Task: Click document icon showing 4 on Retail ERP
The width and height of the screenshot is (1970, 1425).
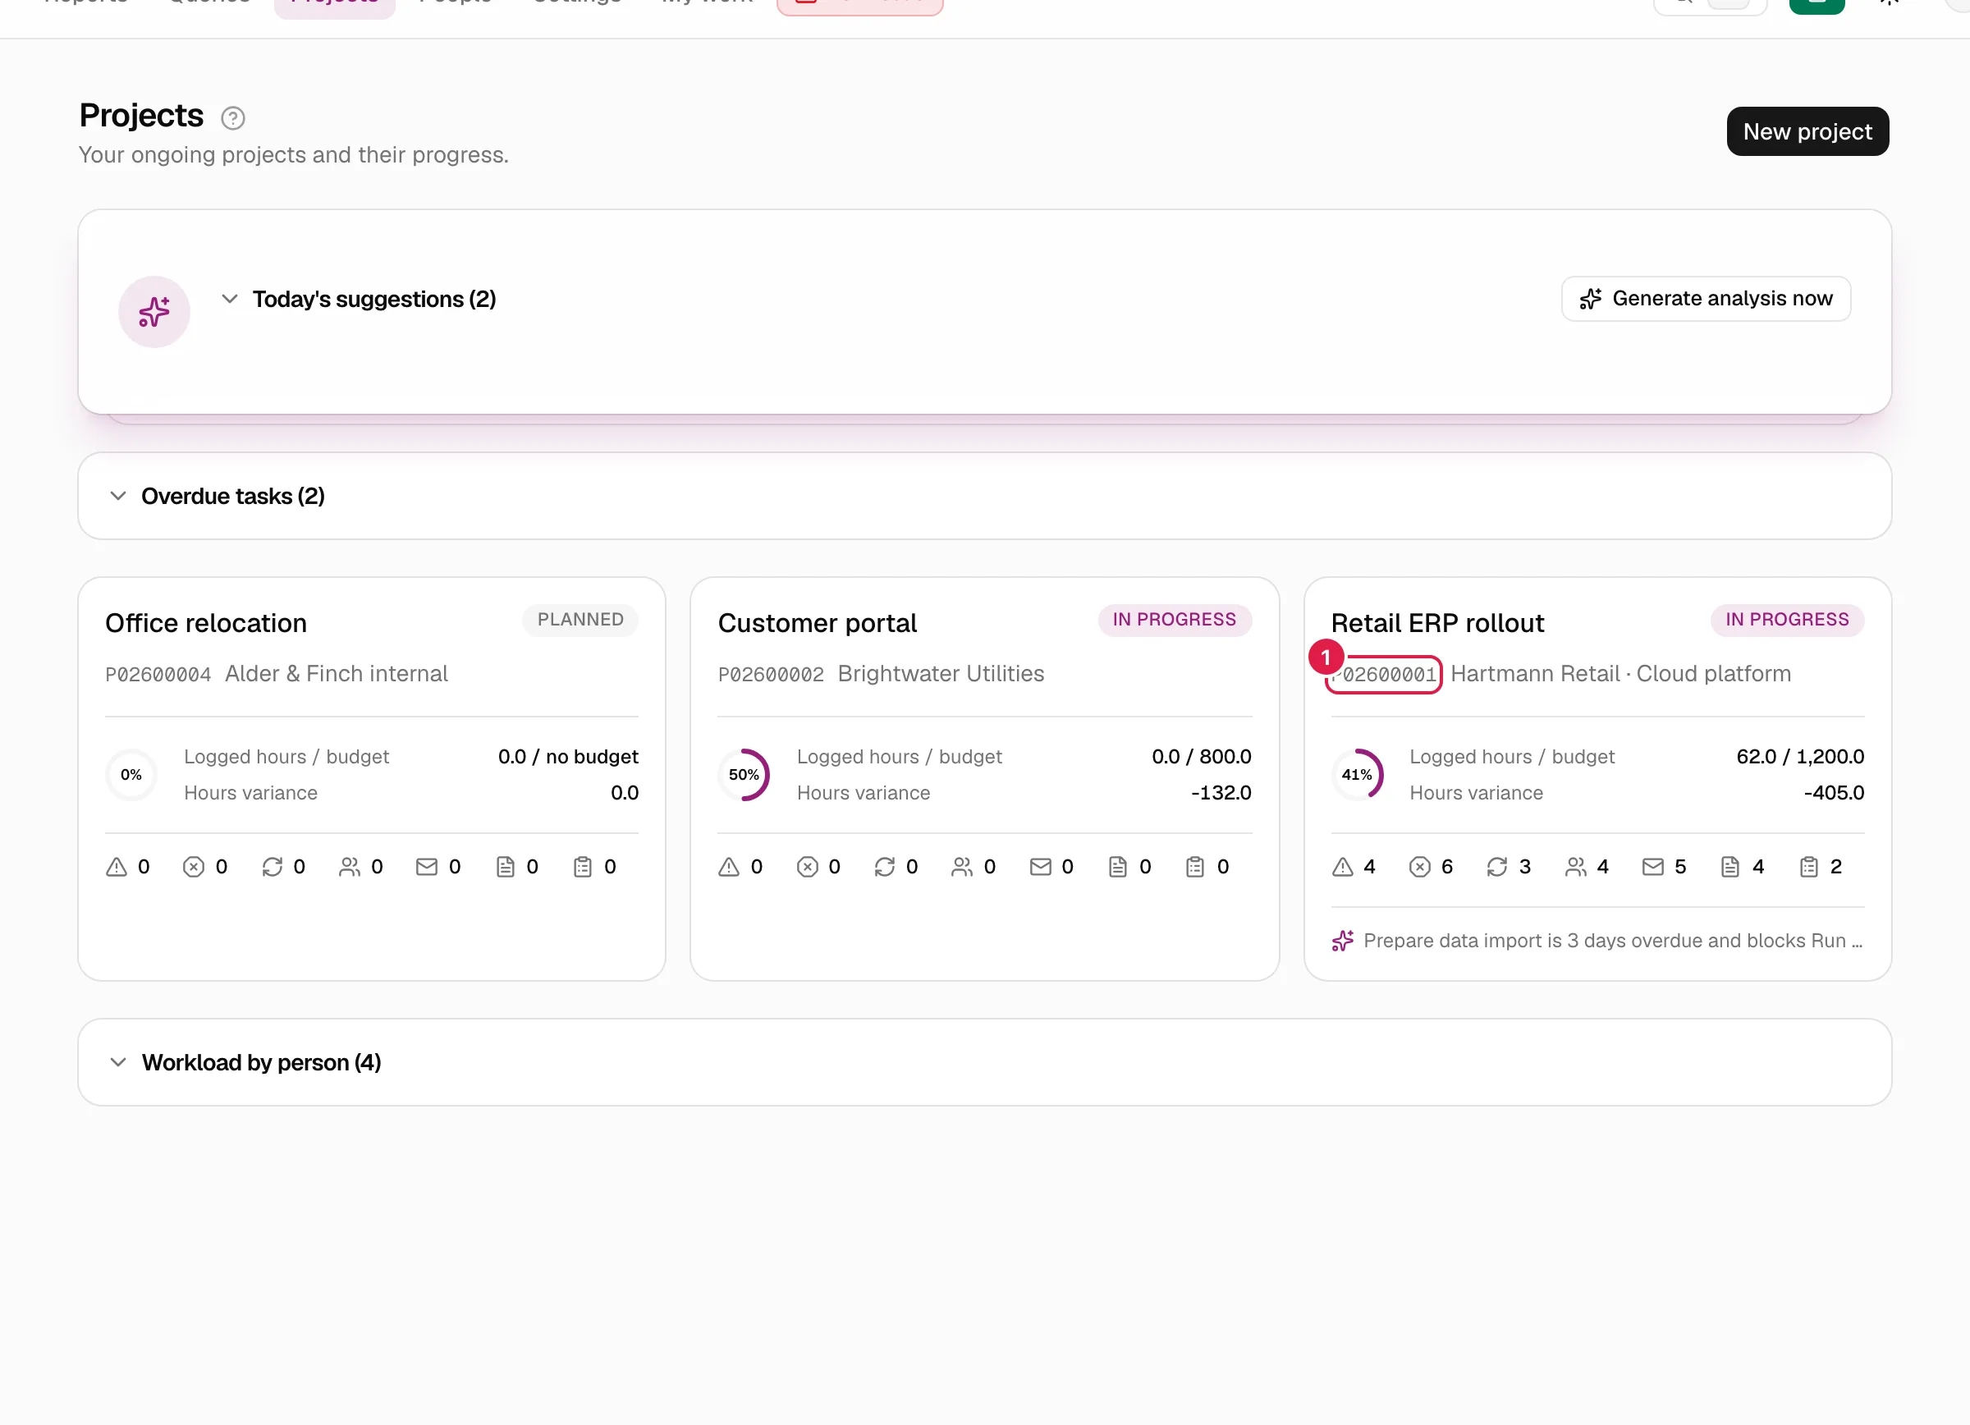Action: [x=1730, y=867]
